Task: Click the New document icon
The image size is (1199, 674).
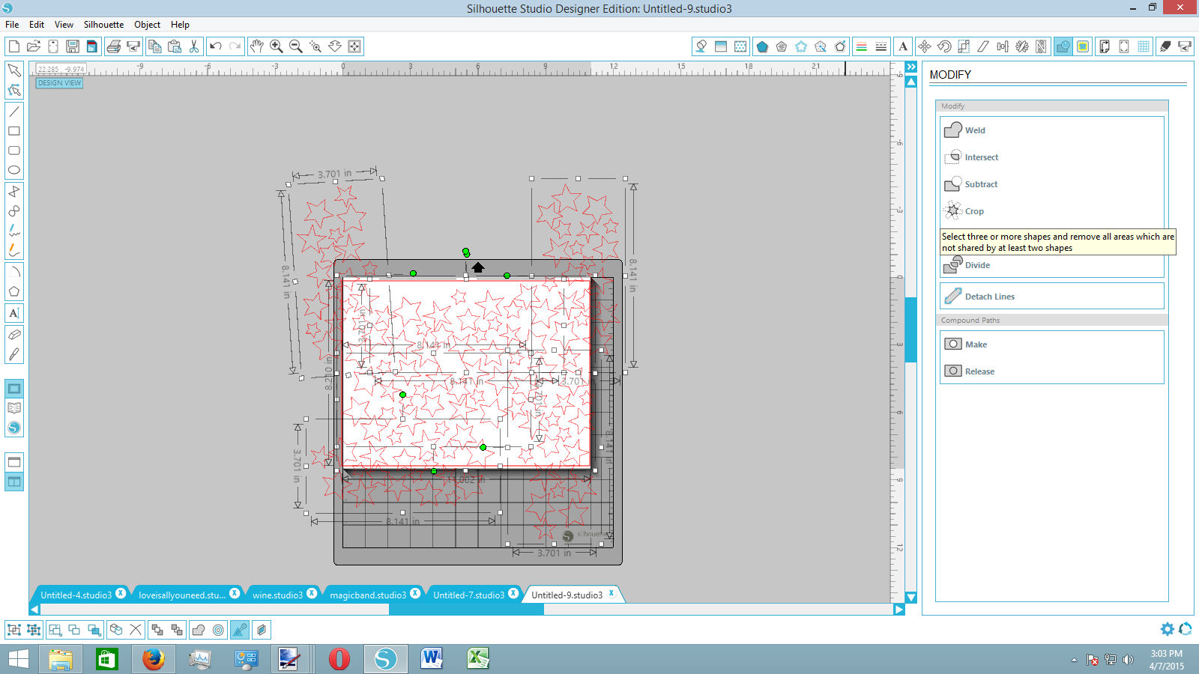Action: tap(13, 46)
